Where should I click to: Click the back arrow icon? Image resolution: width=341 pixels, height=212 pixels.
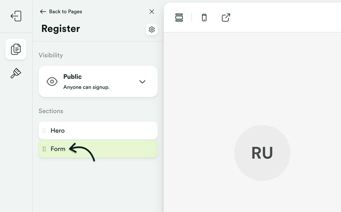tap(43, 12)
